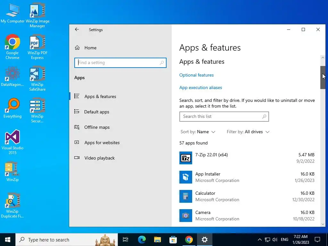Click the App execution aliases link
The height and width of the screenshot is (246, 328).
[x=201, y=88]
